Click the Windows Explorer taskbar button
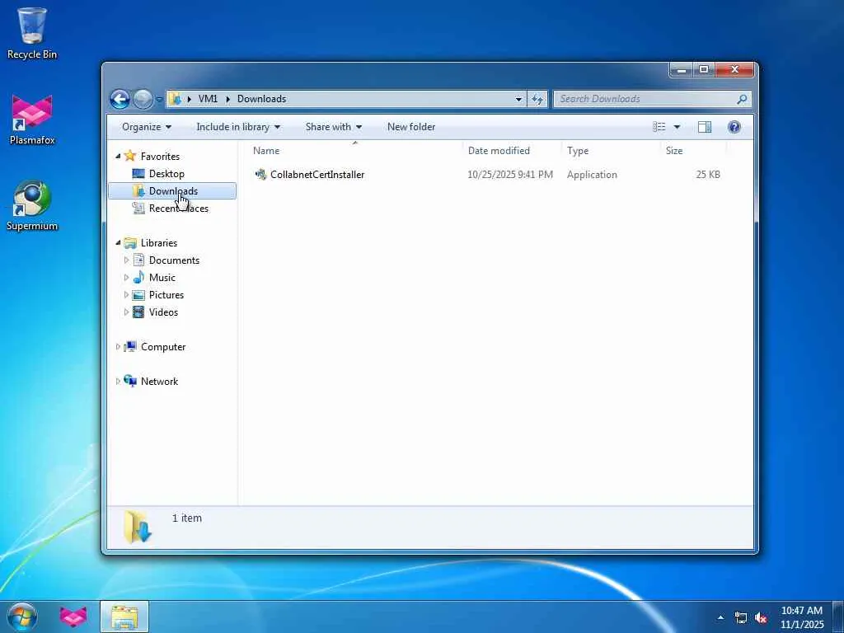The height and width of the screenshot is (633, 844). click(124, 617)
